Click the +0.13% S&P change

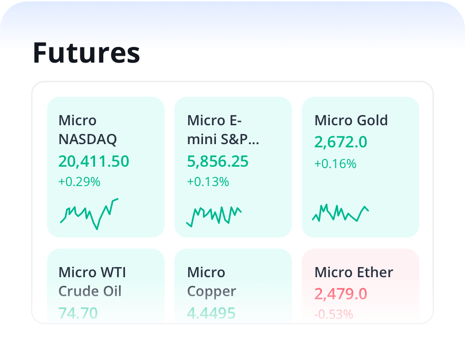pos(208,182)
